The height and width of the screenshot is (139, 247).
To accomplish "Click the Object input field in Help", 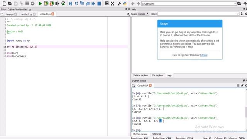I will (x=197, y=14).
